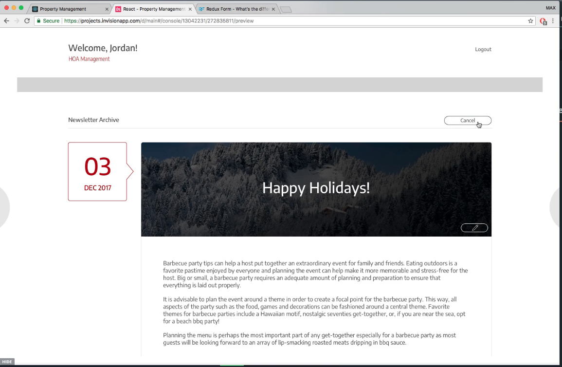Switch to React - Property Management tab
Screen dimensions: 562x367
pyautogui.click(x=153, y=9)
